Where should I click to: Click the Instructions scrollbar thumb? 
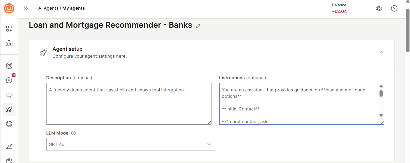coord(381,94)
